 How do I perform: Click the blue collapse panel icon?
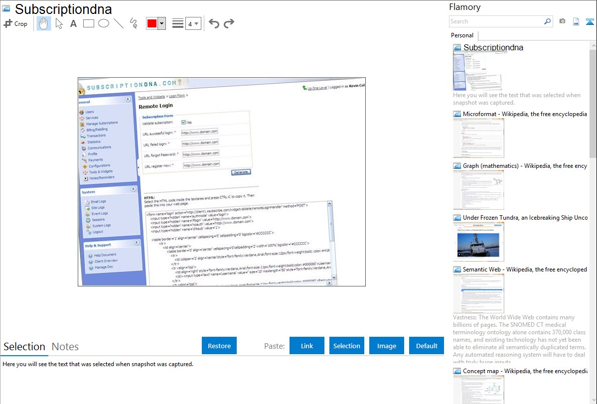590,21
